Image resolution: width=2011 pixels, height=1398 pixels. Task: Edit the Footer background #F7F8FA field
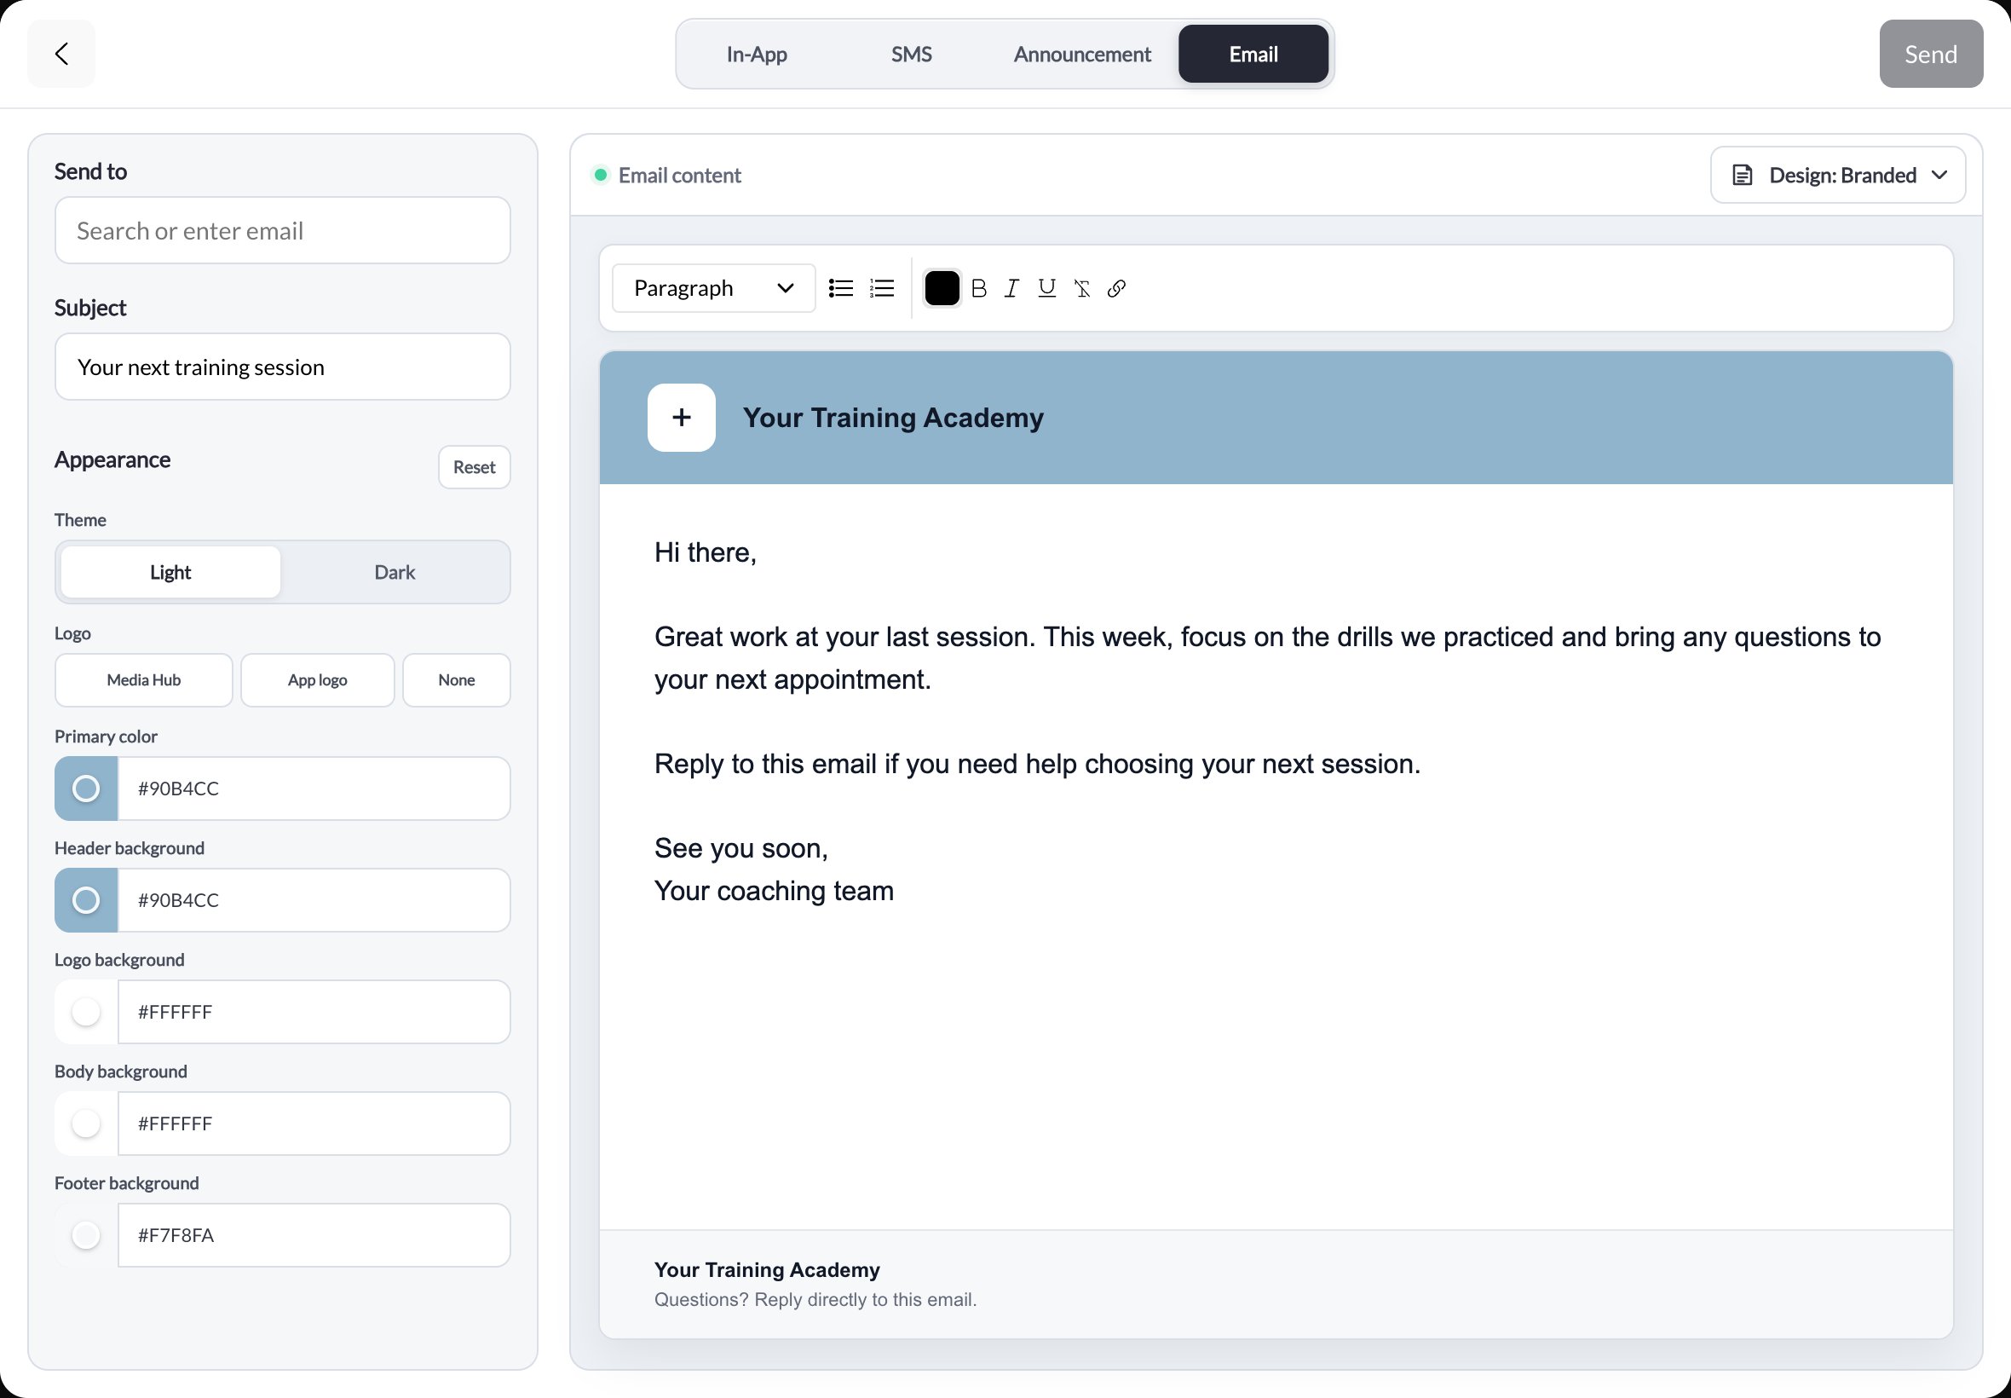[314, 1235]
